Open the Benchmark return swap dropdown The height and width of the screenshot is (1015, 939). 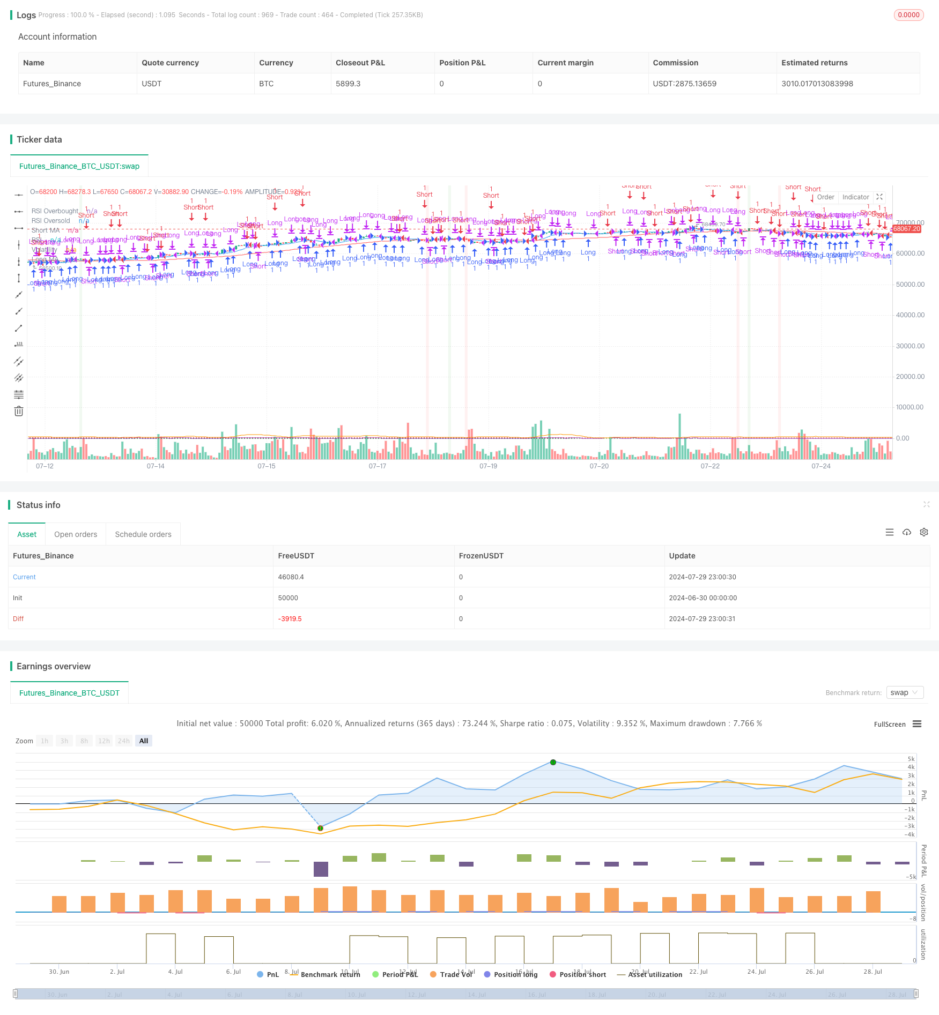tap(905, 692)
